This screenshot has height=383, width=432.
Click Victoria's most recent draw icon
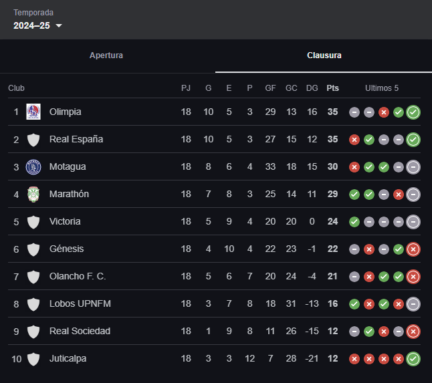(413, 221)
